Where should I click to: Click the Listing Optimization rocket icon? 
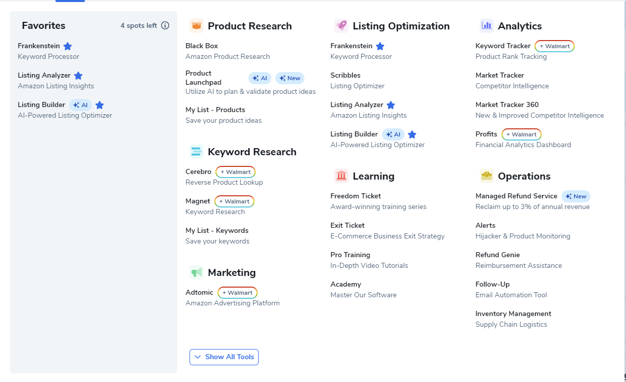[341, 26]
